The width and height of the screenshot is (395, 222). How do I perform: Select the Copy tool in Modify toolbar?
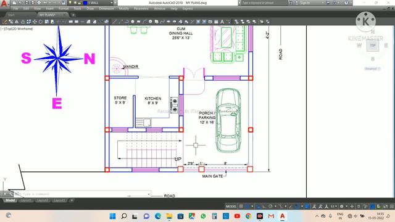11,22
